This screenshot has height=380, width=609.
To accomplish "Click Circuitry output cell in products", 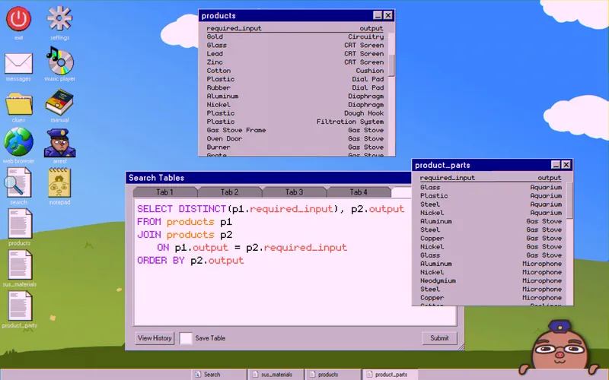I will tap(366, 36).
